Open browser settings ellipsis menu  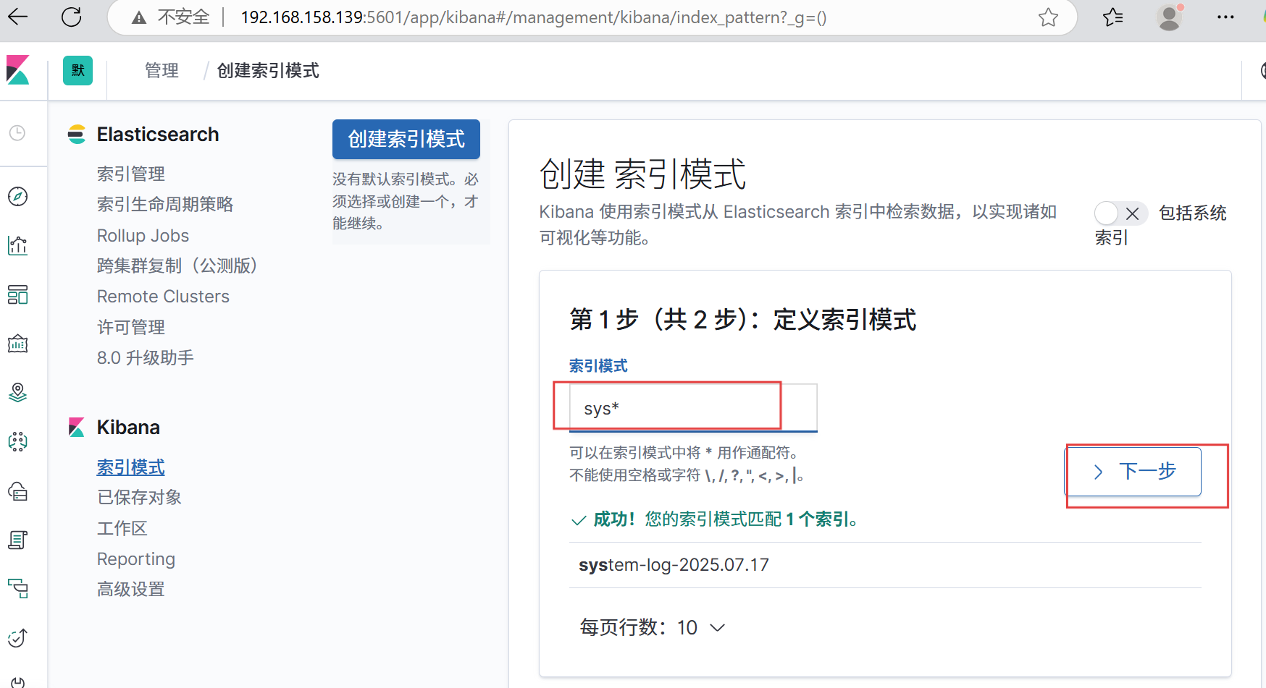[x=1225, y=17]
